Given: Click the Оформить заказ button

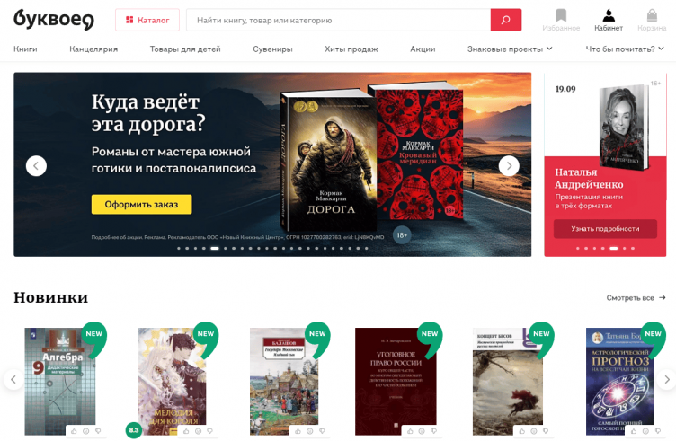Looking at the screenshot, I should 141,204.
